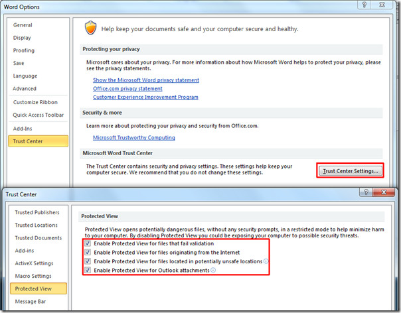Viewport: 401px width, 313px height.
Task: Open Customize Ribbon options
Action: coord(38,102)
